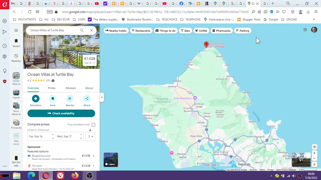
Task: Click the Dole Plantation marker on map
Action: pyautogui.click(x=195, y=98)
